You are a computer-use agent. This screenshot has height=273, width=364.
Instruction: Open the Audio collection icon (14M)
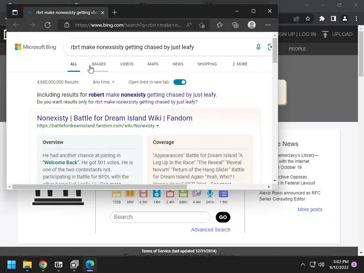[157, 194]
